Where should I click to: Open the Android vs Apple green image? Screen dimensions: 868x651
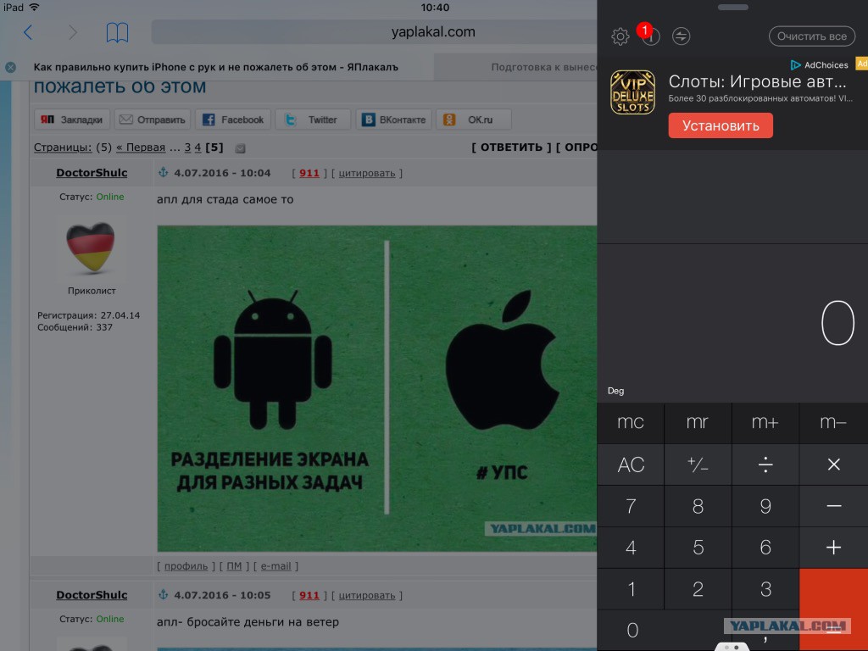coord(377,388)
